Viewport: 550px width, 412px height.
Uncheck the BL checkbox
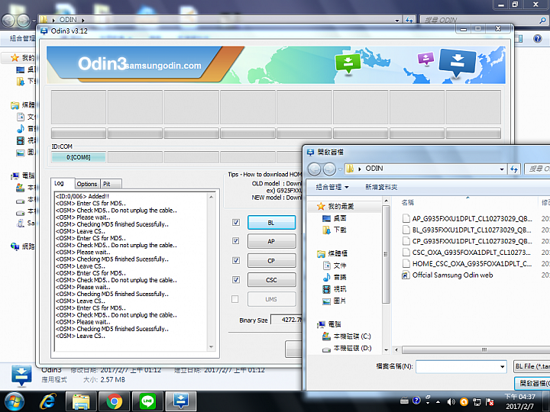tap(236, 223)
